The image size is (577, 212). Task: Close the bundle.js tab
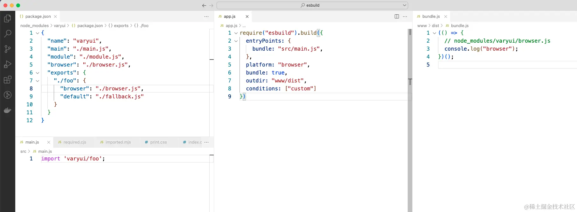coord(446,17)
